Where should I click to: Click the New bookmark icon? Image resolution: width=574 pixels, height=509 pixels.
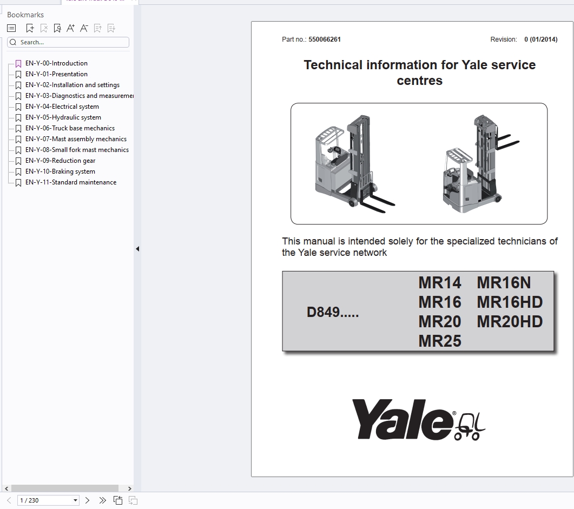pos(30,28)
